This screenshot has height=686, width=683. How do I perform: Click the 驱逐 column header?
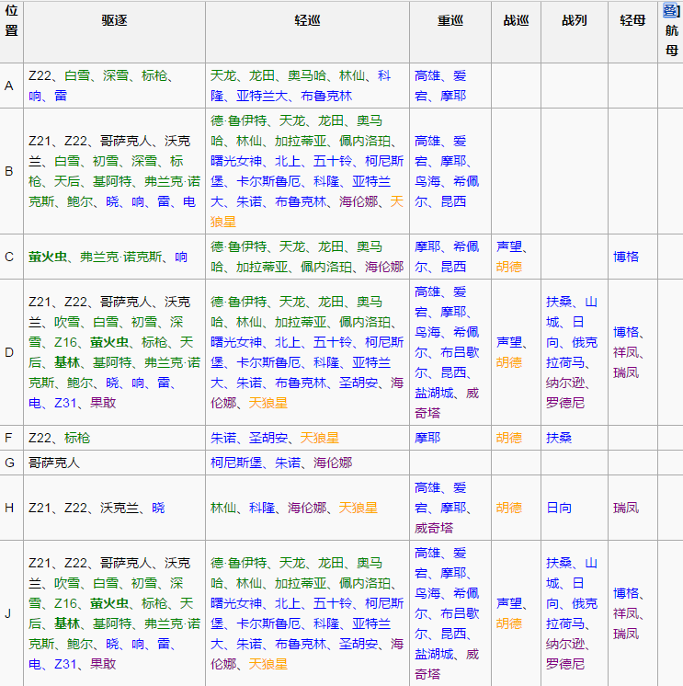pyautogui.click(x=114, y=20)
